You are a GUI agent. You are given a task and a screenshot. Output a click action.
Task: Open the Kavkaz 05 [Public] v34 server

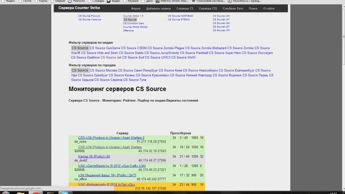pos(94,157)
